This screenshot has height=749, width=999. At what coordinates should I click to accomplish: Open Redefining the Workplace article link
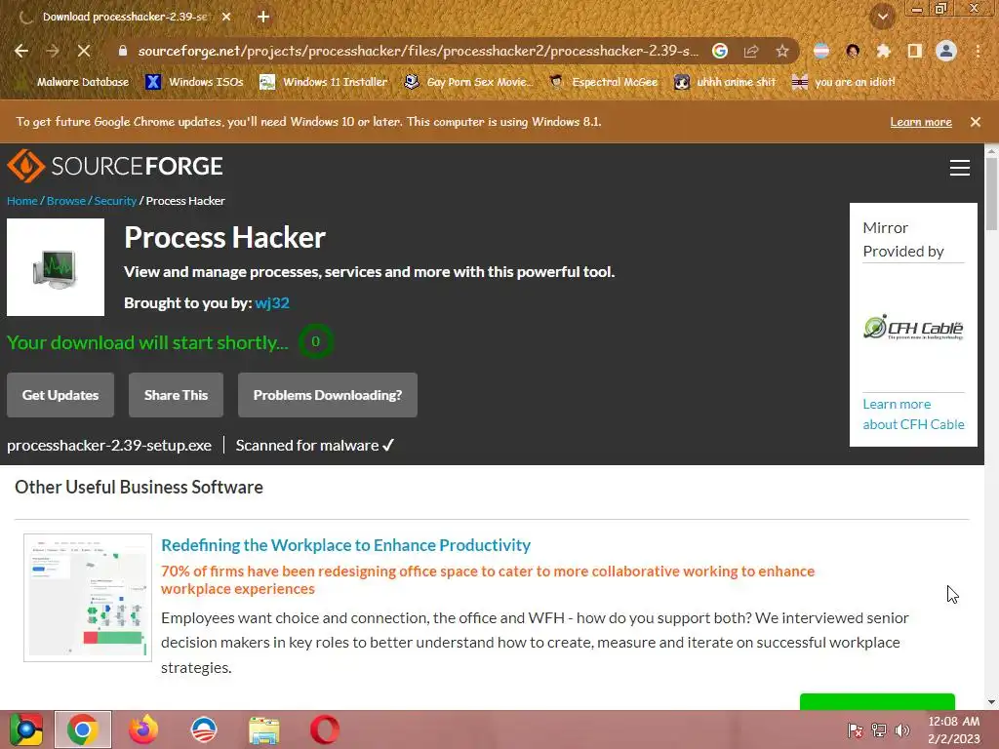(345, 545)
